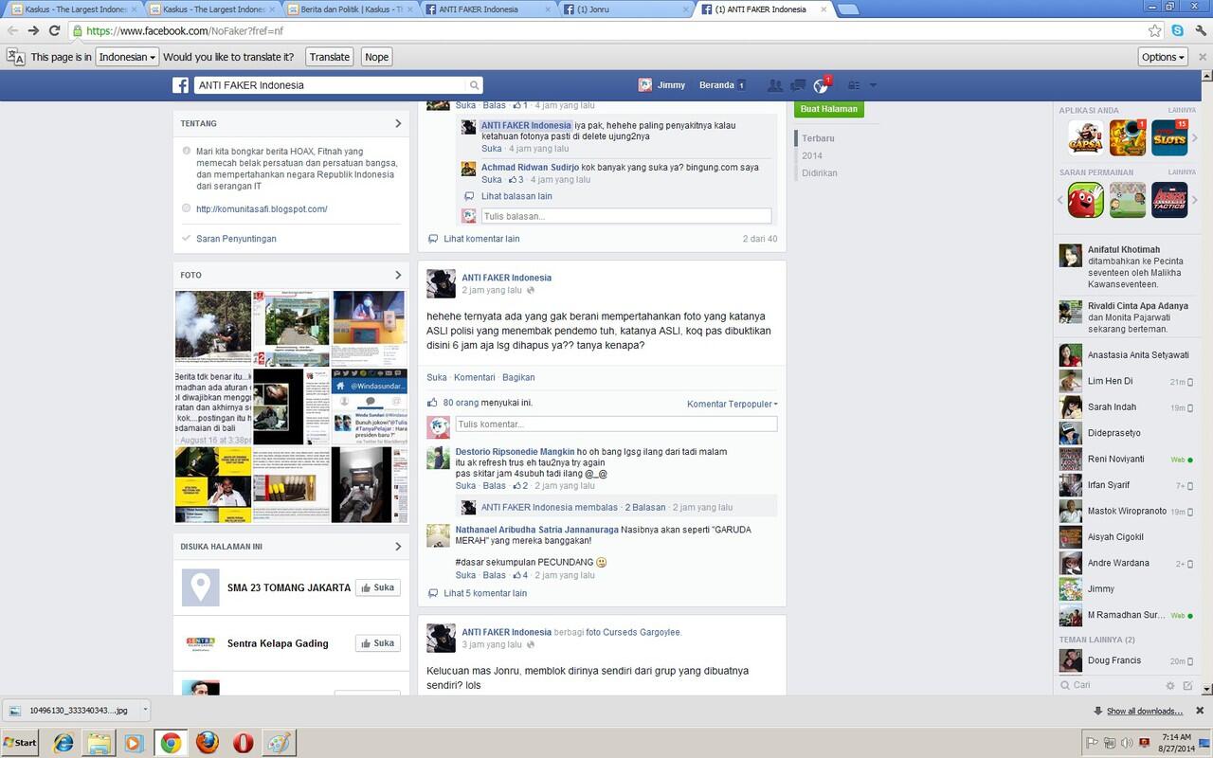Suka the post about the deleted police photo

[x=434, y=376]
